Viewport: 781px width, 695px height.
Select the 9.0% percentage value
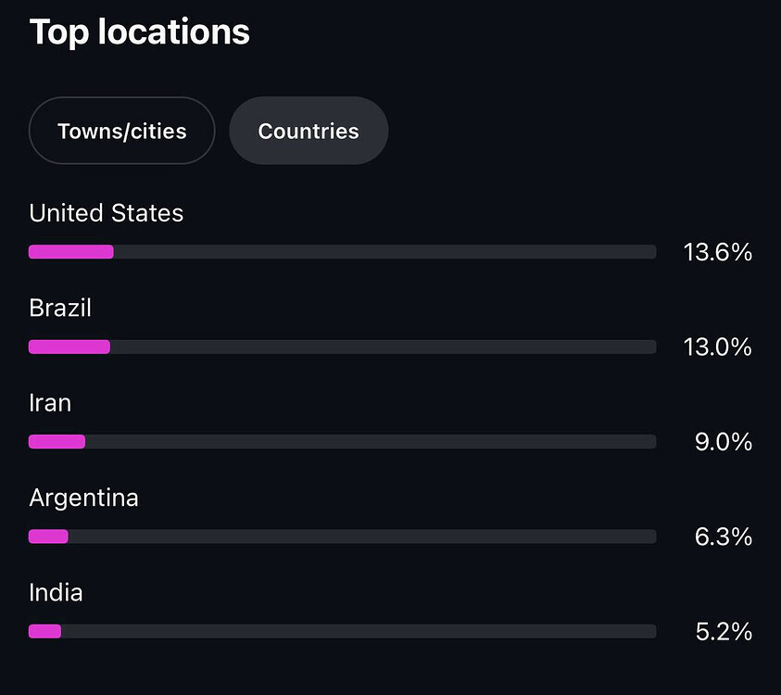(723, 442)
